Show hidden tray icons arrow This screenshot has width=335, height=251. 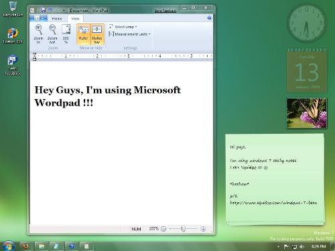pos(278,246)
